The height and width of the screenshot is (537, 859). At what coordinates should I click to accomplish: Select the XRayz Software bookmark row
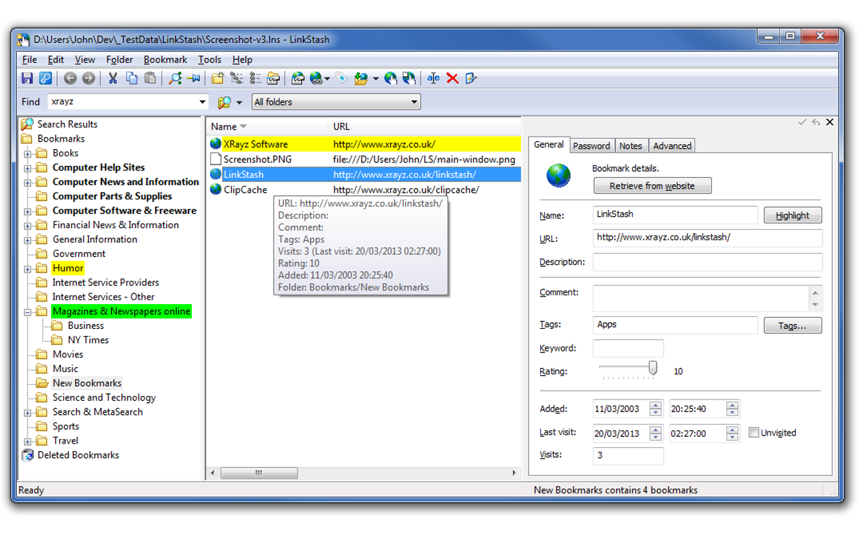[364, 144]
